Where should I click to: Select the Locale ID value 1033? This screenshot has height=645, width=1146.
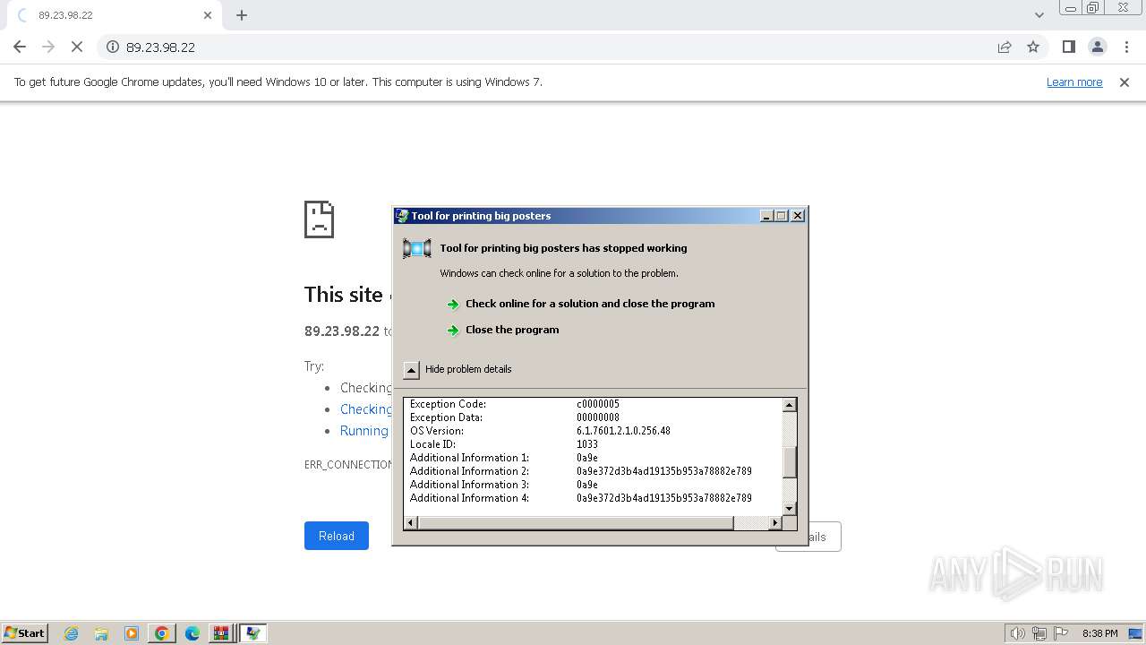[x=587, y=444]
